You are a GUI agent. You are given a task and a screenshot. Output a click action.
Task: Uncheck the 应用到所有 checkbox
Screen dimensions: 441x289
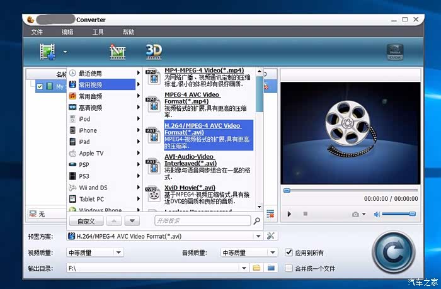click(x=289, y=252)
